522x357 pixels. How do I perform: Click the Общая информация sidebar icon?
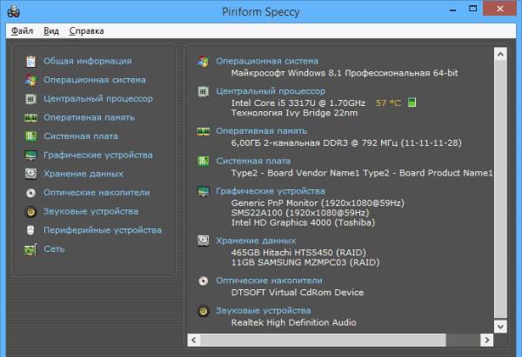tap(30, 61)
